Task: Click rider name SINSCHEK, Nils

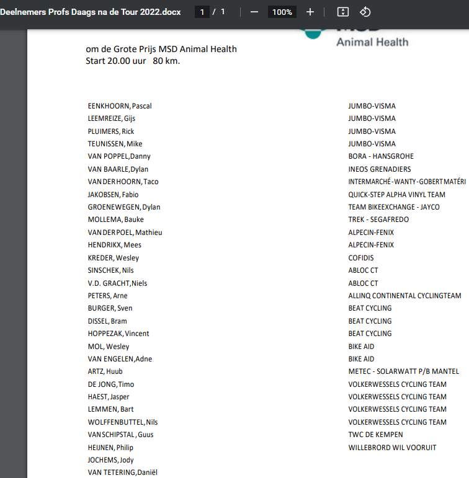Action: pyautogui.click(x=110, y=270)
